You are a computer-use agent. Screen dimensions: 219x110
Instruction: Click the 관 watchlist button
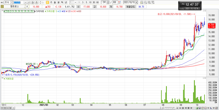pyautogui.click(x=33, y=2)
